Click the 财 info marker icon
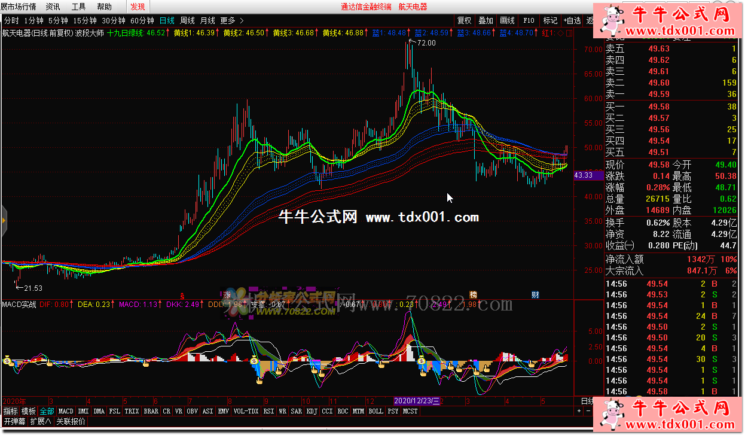 [x=535, y=294]
